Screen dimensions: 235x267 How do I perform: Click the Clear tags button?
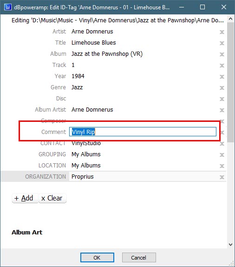pyautogui.click(x=52, y=198)
